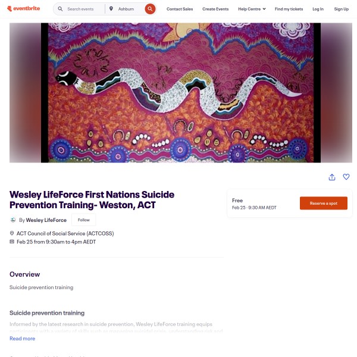Click the calendar icon beside Feb 25
The height and width of the screenshot is (357, 357).
(x=12, y=242)
